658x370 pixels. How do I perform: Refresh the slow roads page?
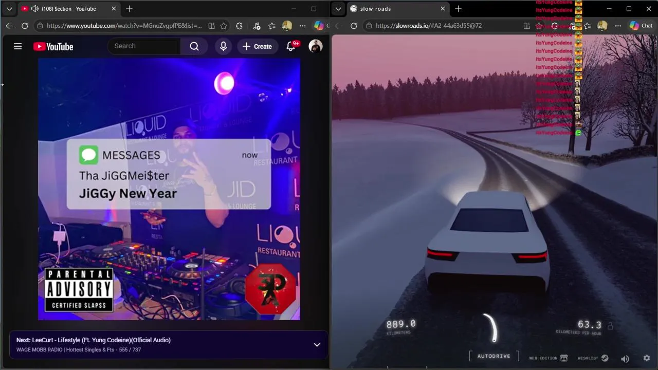tap(354, 26)
